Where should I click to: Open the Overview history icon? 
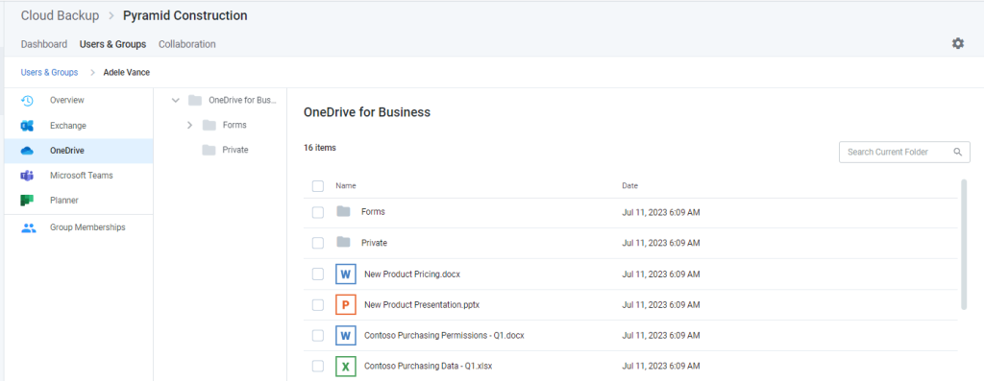[x=27, y=100]
